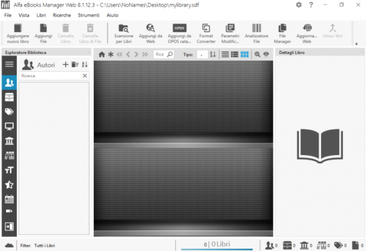Add new author with plus icon
366x251 pixels.
pyautogui.click(x=66, y=64)
